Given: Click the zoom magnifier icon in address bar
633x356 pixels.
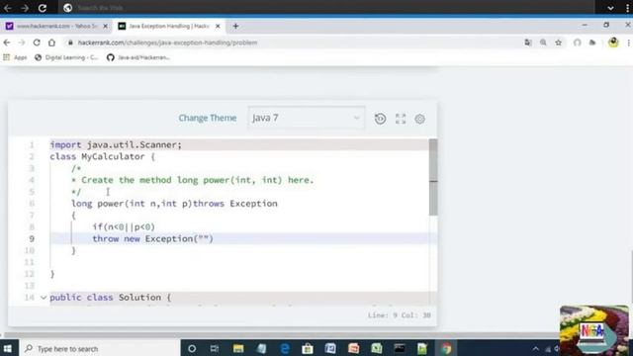Looking at the screenshot, I should point(543,43).
